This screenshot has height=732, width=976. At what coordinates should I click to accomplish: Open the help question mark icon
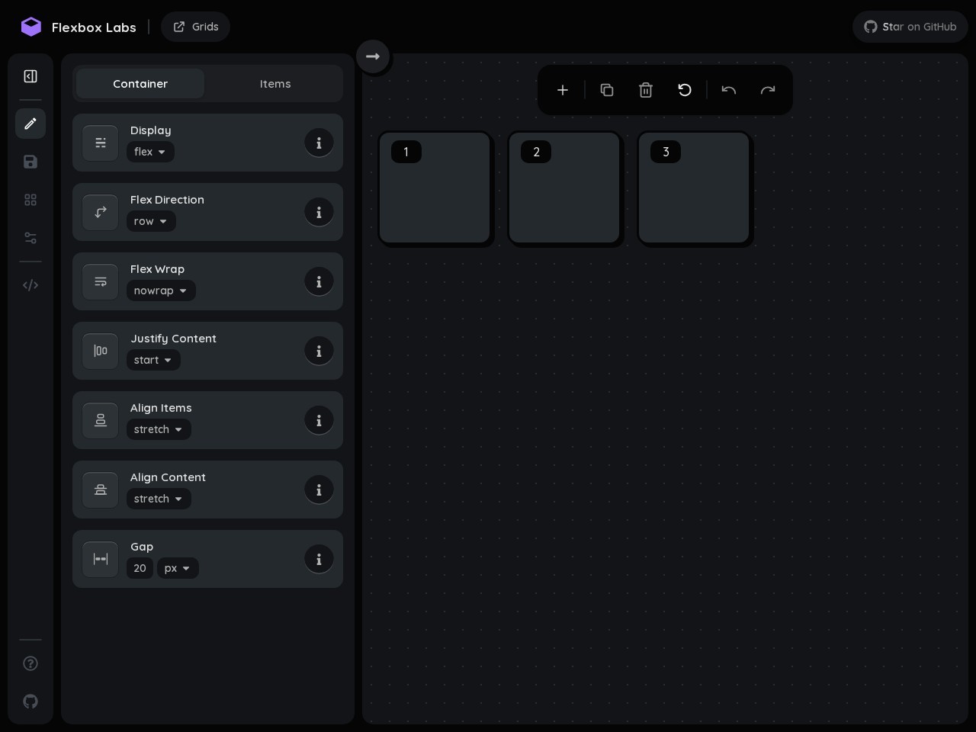[30, 663]
